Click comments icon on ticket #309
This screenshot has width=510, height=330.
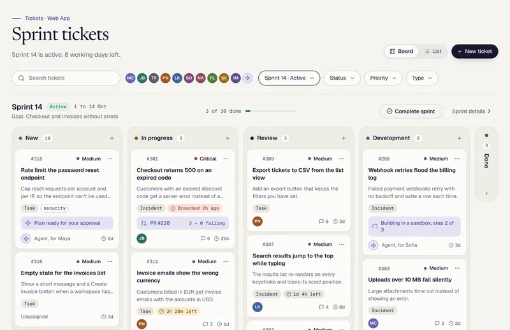click(x=321, y=222)
